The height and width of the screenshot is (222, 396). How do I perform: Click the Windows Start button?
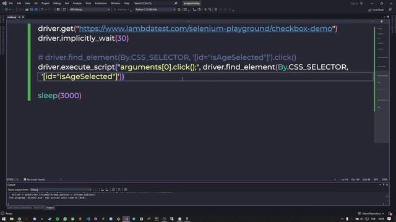tap(4, 219)
